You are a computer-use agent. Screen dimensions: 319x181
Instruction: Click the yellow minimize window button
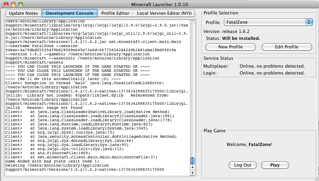click(x=13, y=4)
